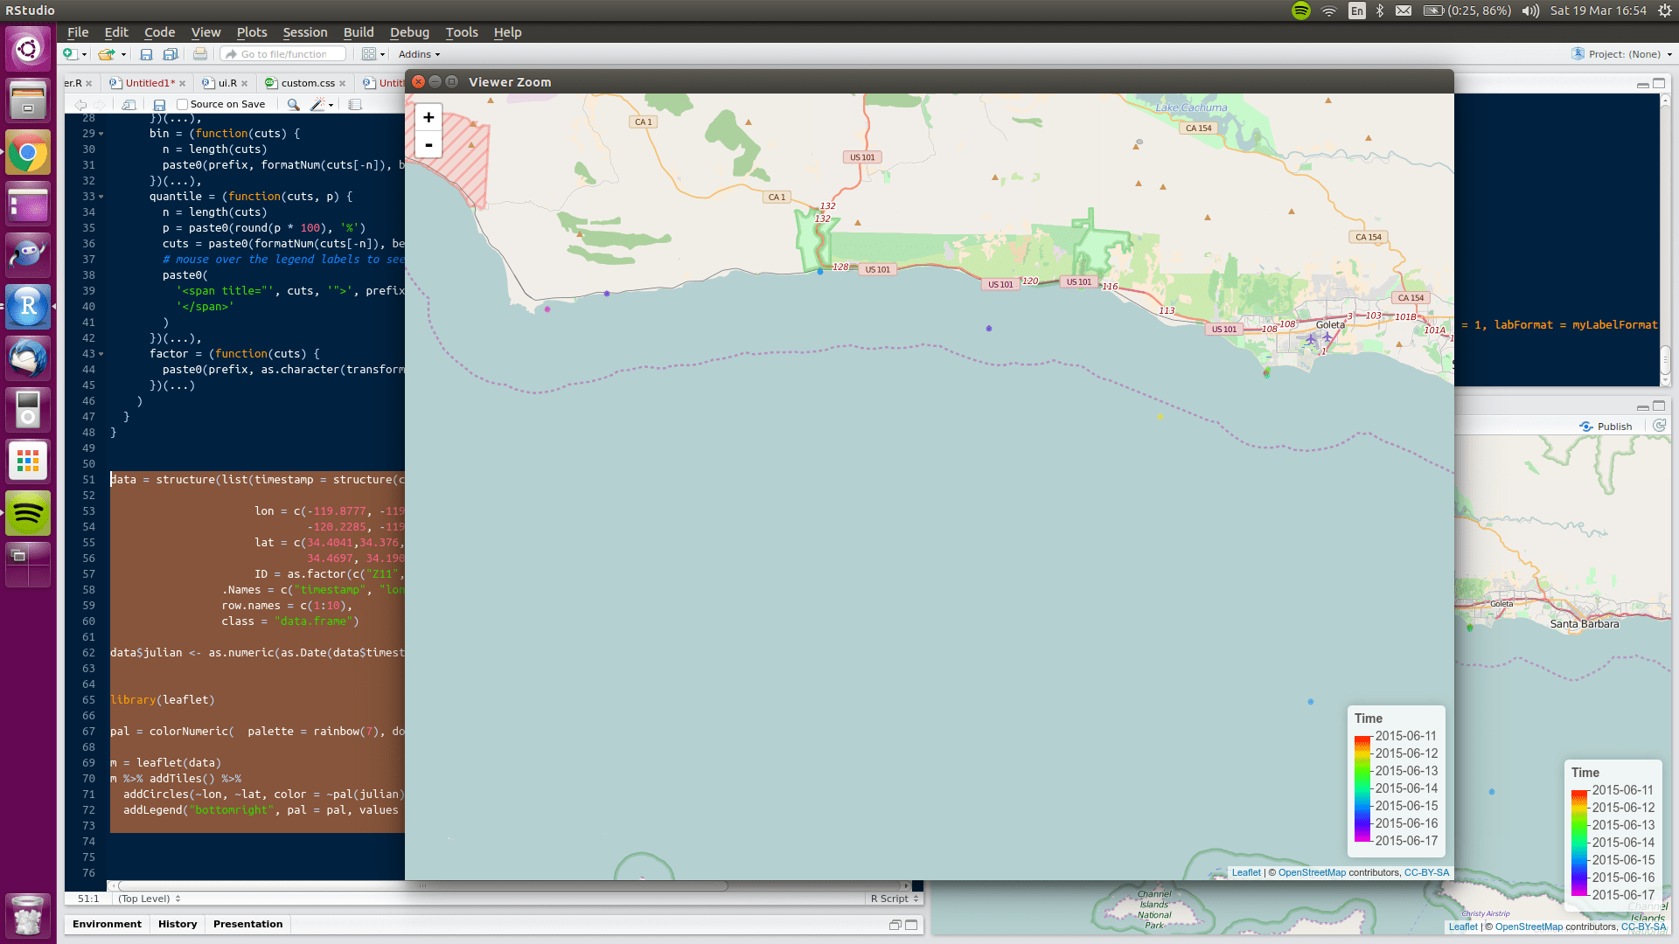Image resolution: width=1679 pixels, height=944 pixels.
Task: Click the Publish button
Action: pyautogui.click(x=1606, y=427)
